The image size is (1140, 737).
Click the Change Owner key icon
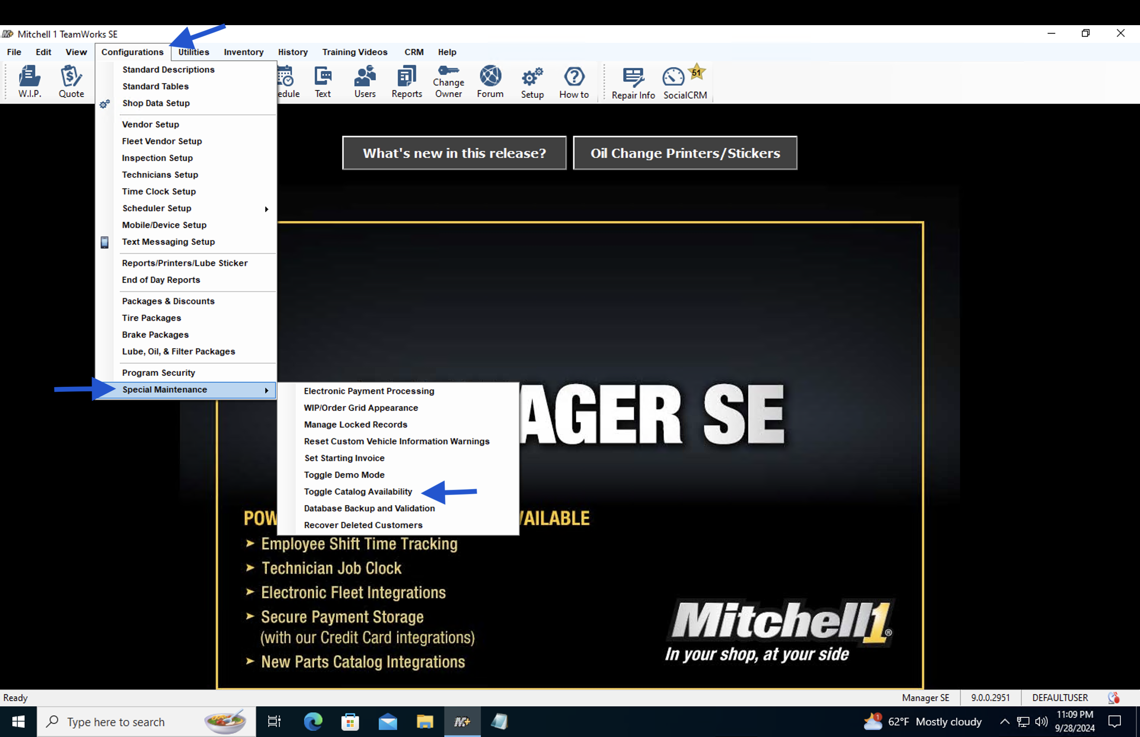pyautogui.click(x=448, y=82)
